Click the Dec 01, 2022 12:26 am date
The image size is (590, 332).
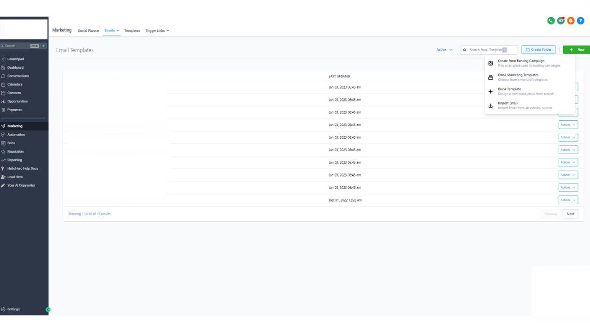coord(345,200)
